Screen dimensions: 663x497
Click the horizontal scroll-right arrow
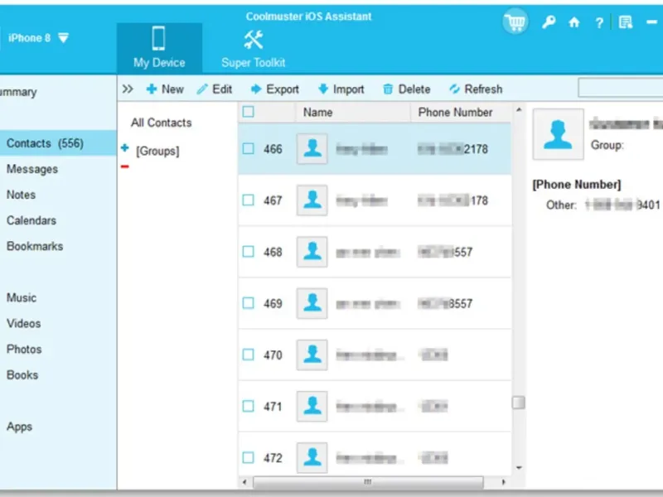(503, 482)
